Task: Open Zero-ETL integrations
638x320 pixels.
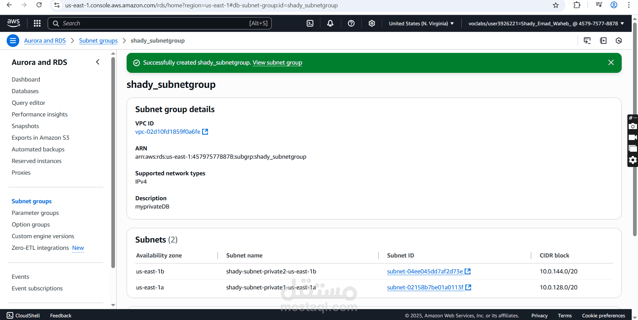Action: (x=40, y=248)
